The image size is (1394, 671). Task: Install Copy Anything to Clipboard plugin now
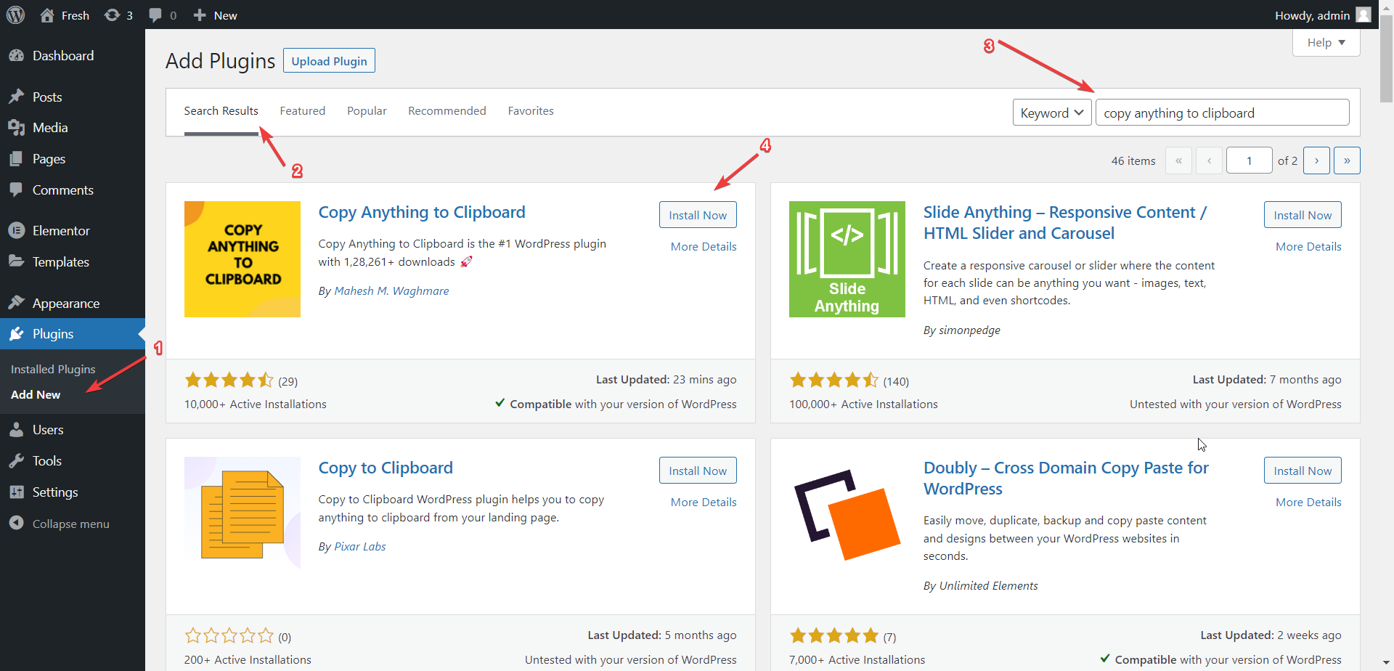pyautogui.click(x=698, y=215)
